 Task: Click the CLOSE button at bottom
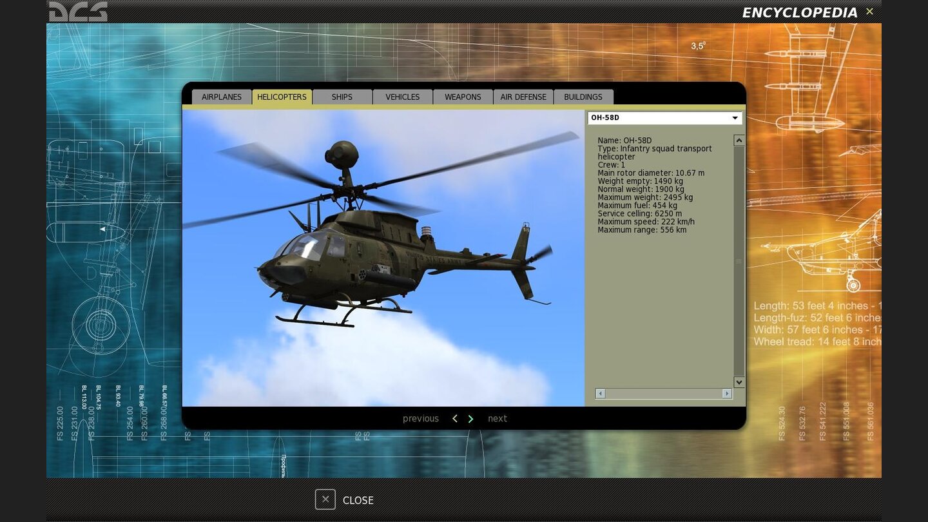[x=358, y=500]
